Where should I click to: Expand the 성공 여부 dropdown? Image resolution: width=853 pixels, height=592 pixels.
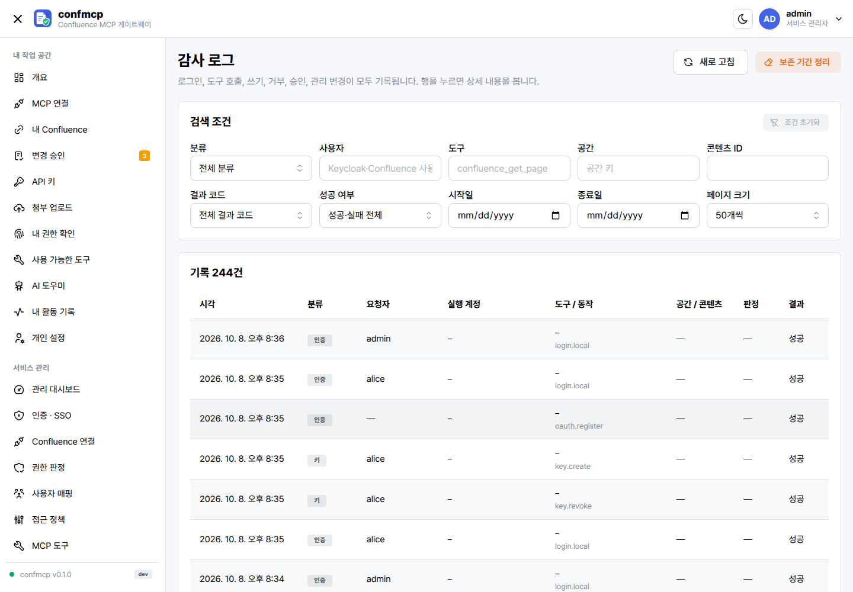click(380, 215)
